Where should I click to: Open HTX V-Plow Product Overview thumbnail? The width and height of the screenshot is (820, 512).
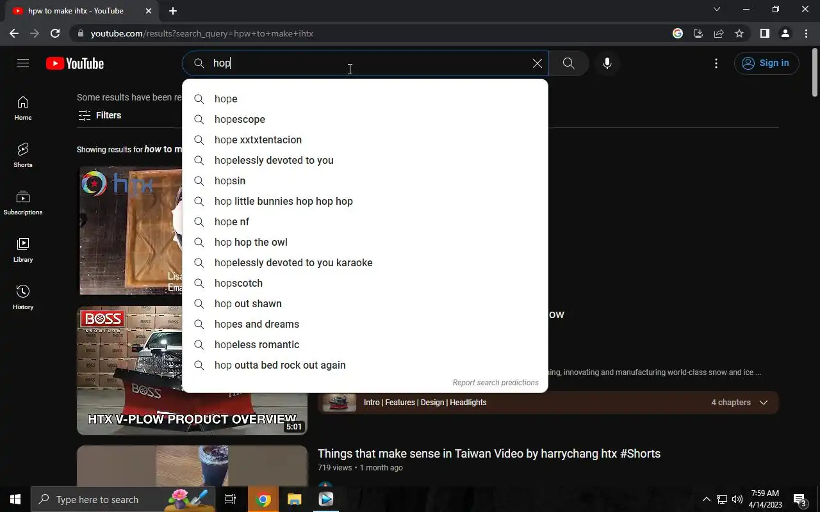pos(192,371)
